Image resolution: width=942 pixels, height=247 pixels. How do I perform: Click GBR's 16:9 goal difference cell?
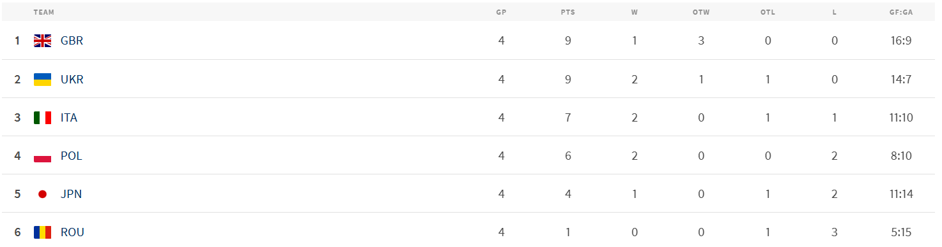coord(900,41)
